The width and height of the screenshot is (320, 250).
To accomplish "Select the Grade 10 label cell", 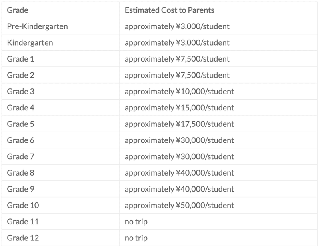I will 23,205.
